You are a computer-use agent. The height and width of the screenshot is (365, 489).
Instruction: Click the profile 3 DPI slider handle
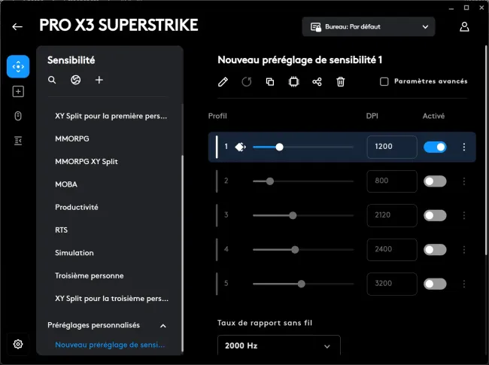(293, 215)
